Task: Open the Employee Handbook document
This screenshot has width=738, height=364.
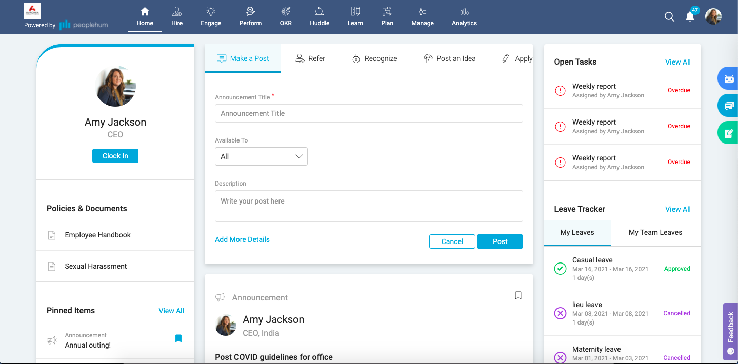Action: tap(97, 235)
